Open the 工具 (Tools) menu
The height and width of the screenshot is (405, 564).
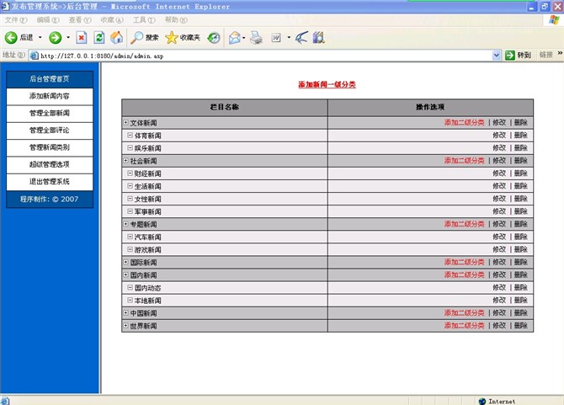tap(144, 20)
